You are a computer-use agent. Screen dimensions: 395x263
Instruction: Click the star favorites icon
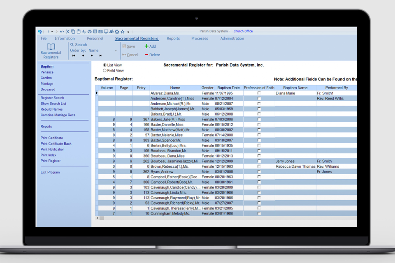[123, 32]
